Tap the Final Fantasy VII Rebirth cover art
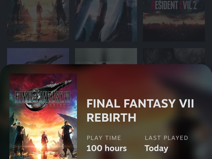 [x=43, y=116]
